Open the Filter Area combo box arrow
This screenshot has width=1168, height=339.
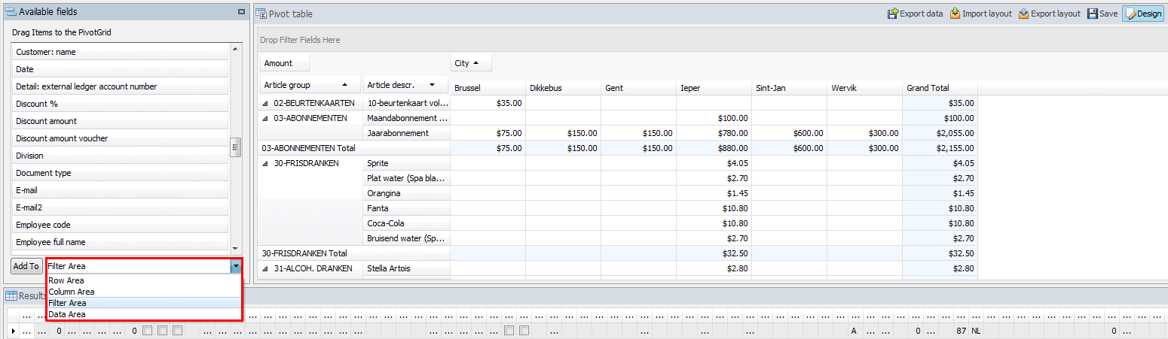(236, 266)
